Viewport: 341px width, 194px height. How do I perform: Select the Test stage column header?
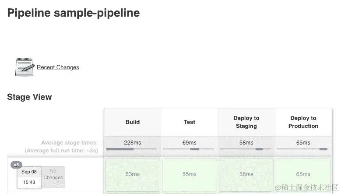pos(190,122)
